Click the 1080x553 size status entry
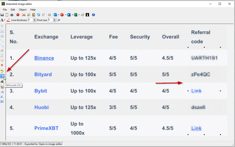This screenshot has height=147, width=235. click(x=6, y=144)
